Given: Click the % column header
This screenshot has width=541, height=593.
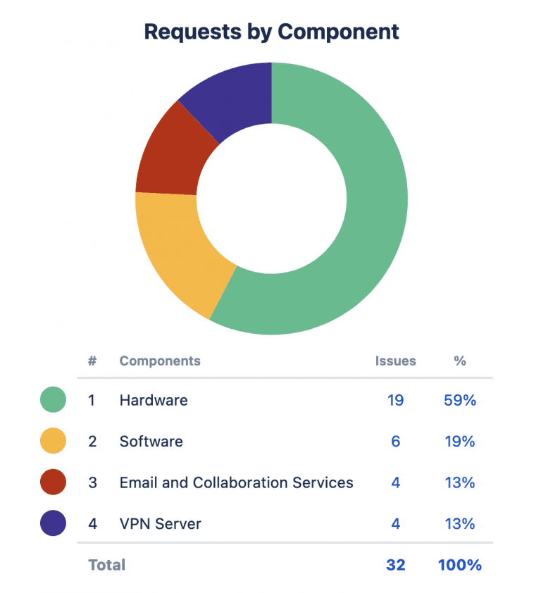Looking at the screenshot, I should (460, 361).
